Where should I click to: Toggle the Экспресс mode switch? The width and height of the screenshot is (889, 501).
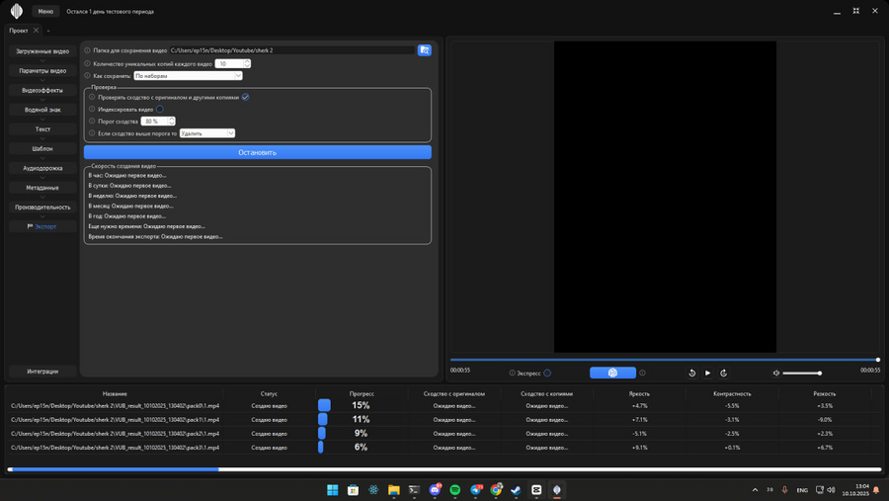pyautogui.click(x=547, y=373)
